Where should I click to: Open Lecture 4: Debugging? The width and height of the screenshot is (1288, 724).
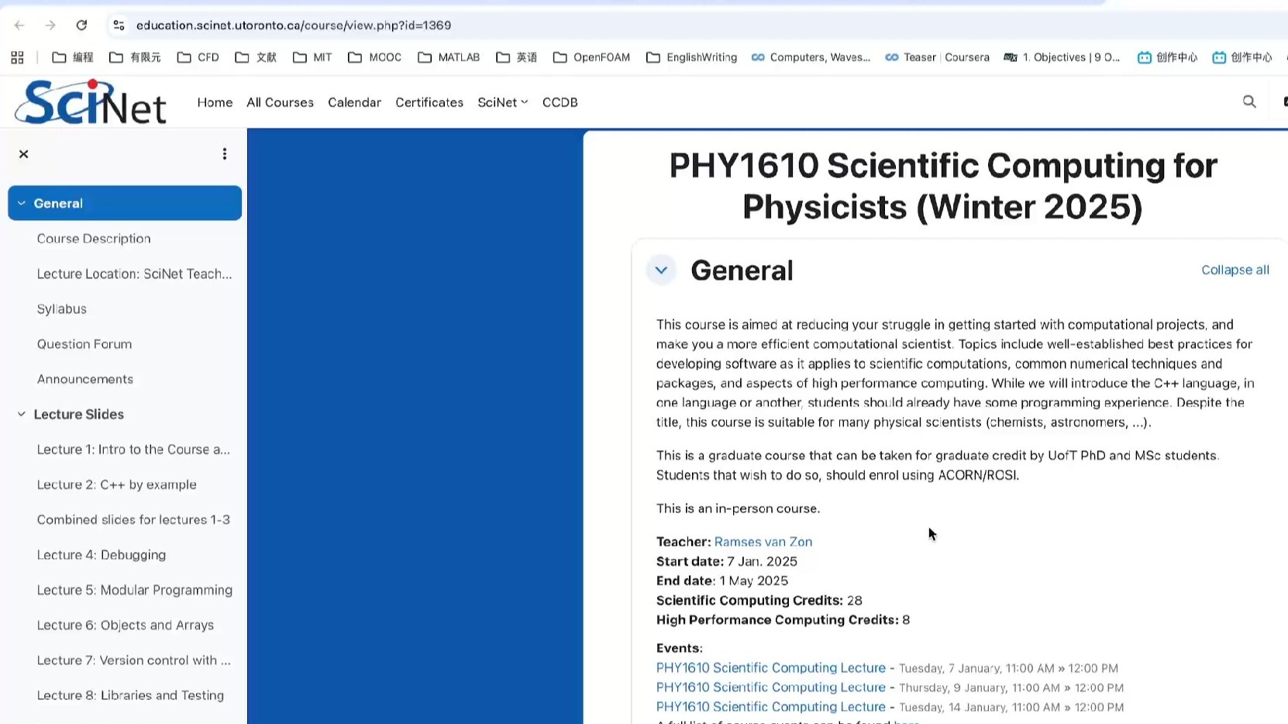102,555
